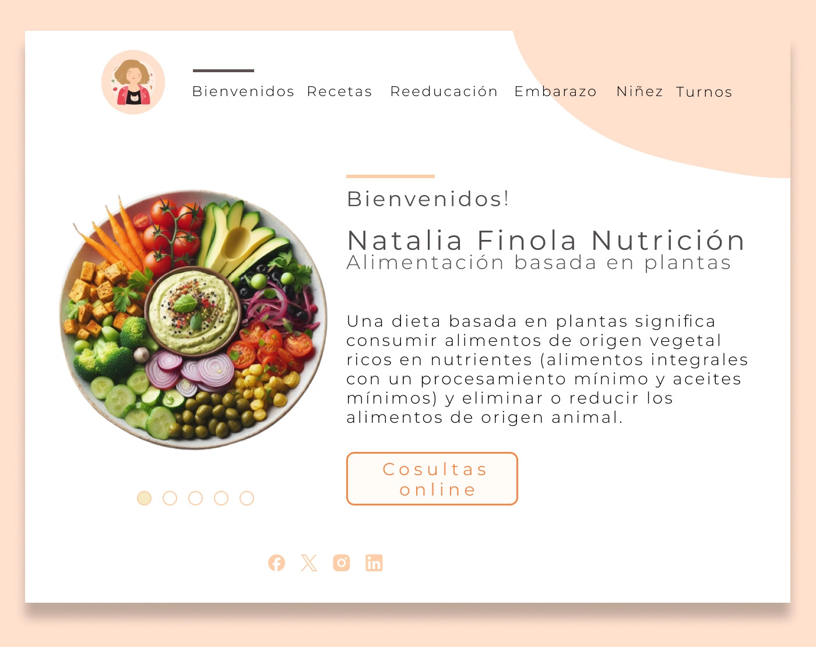
Task: Click the veggie bowl carousel image
Action: pyautogui.click(x=194, y=319)
